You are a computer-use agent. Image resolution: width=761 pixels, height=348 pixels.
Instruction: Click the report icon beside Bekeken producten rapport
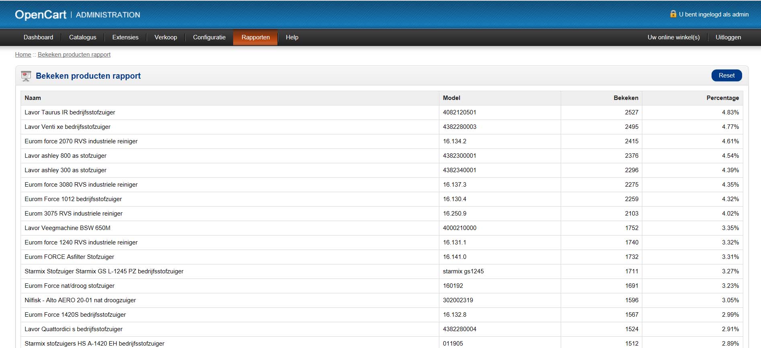pos(26,76)
